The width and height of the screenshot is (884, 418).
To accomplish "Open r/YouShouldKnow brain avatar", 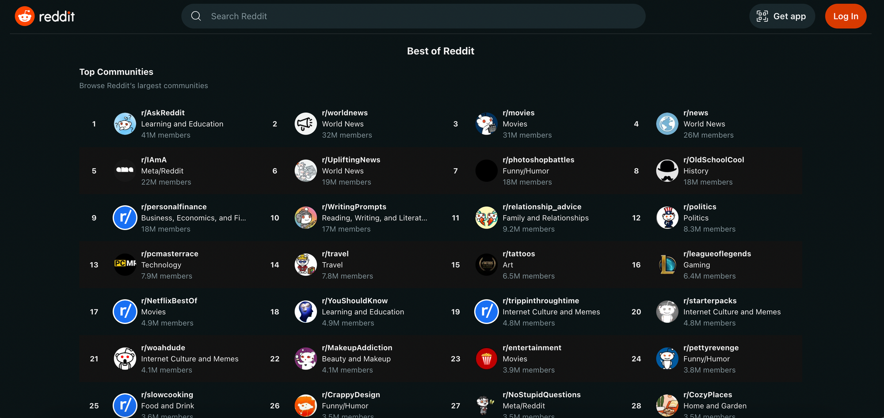I will pyautogui.click(x=306, y=312).
